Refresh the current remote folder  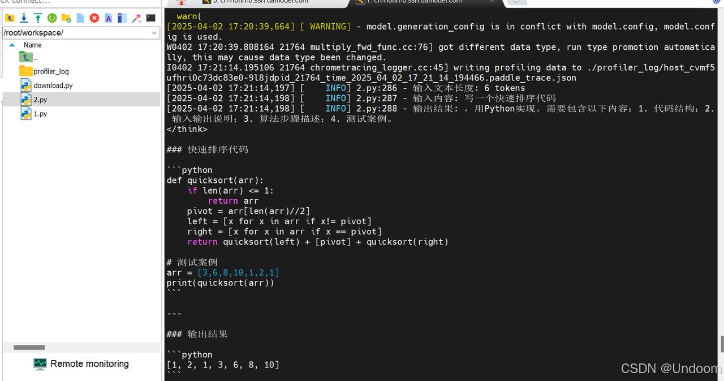pos(52,18)
